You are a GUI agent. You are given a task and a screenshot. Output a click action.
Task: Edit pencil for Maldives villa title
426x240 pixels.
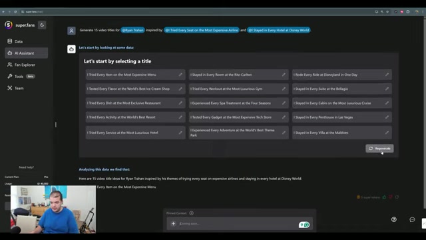(x=387, y=133)
